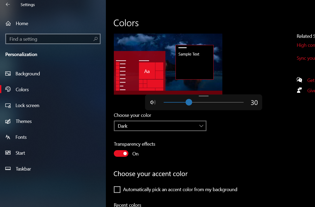Click the color preview thumbnail image
This screenshot has width=315, height=207.
pyautogui.click(x=168, y=64)
